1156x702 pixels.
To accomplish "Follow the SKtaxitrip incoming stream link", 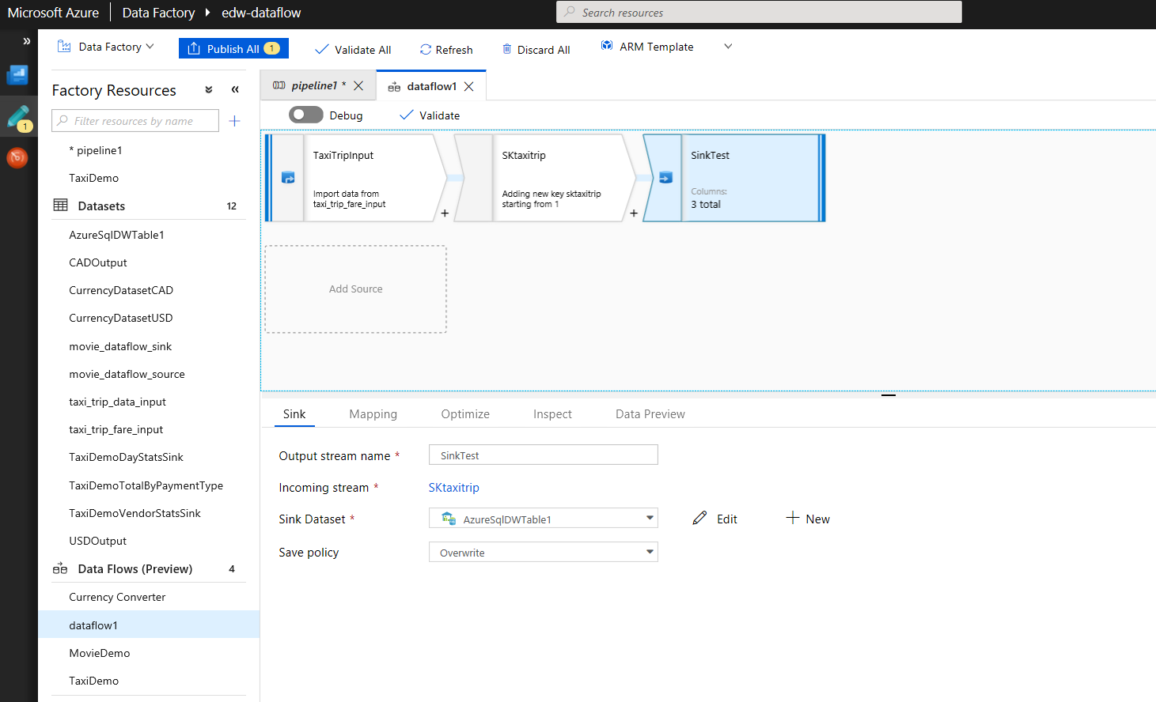I will [454, 488].
